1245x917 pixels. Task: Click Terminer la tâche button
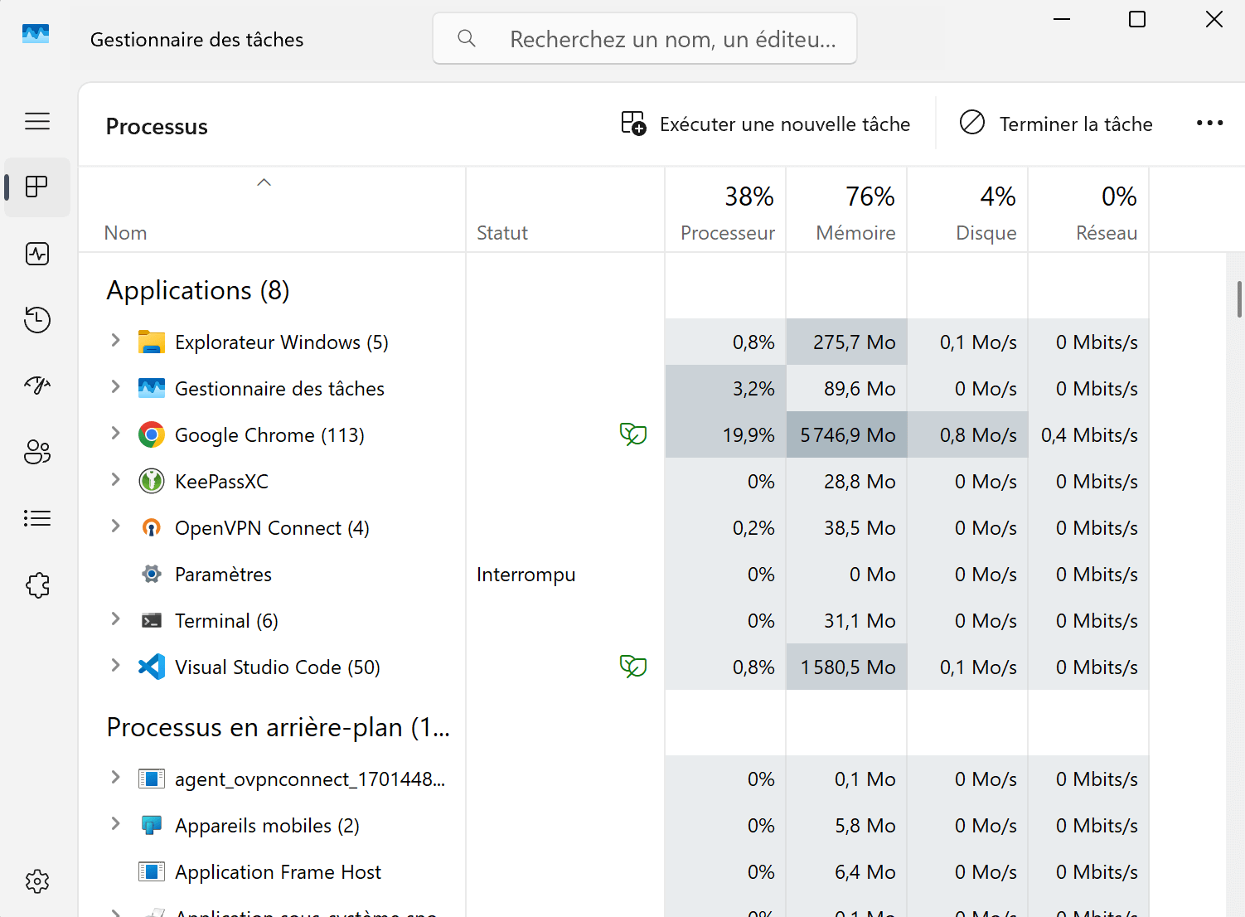pyautogui.click(x=1056, y=124)
